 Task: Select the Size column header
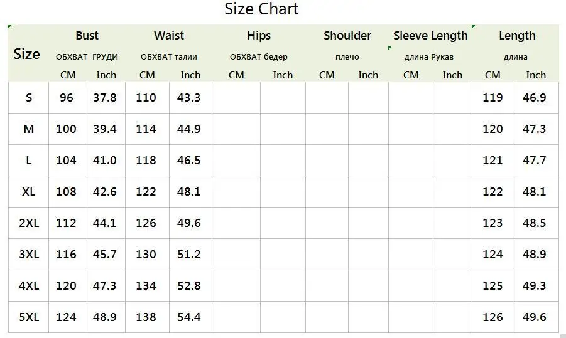[27, 54]
